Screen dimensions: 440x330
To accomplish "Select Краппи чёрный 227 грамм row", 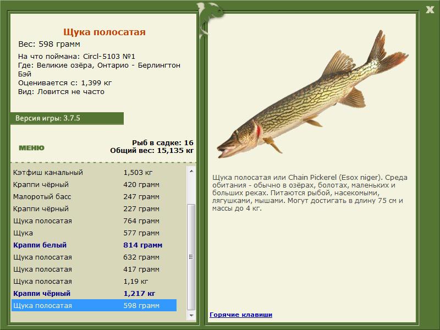I will pyautogui.click(x=94, y=208).
